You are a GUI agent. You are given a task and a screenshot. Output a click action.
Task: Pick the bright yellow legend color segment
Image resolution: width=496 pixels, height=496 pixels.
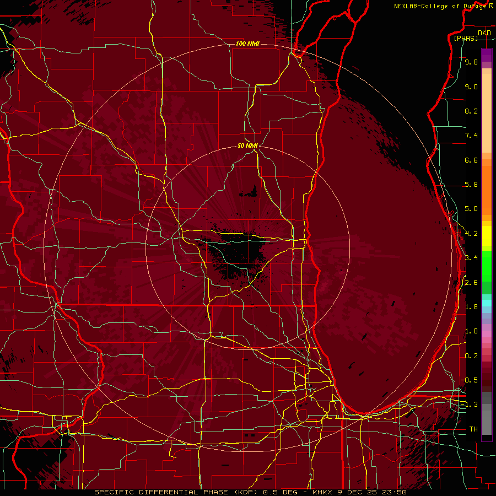tap(487, 236)
